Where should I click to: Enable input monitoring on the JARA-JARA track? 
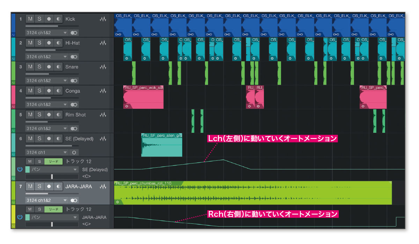[58, 186]
